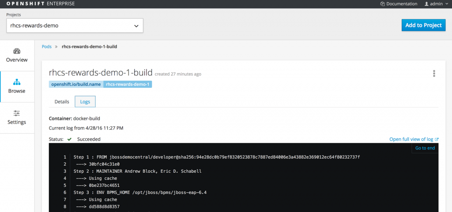Click the OpenShift Enterprise logo
The height and width of the screenshot is (212, 452).
click(40, 4)
